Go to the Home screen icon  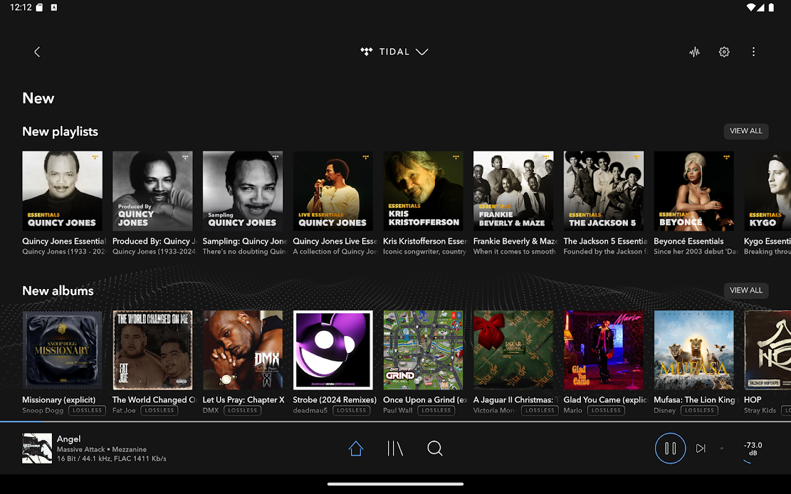point(356,448)
